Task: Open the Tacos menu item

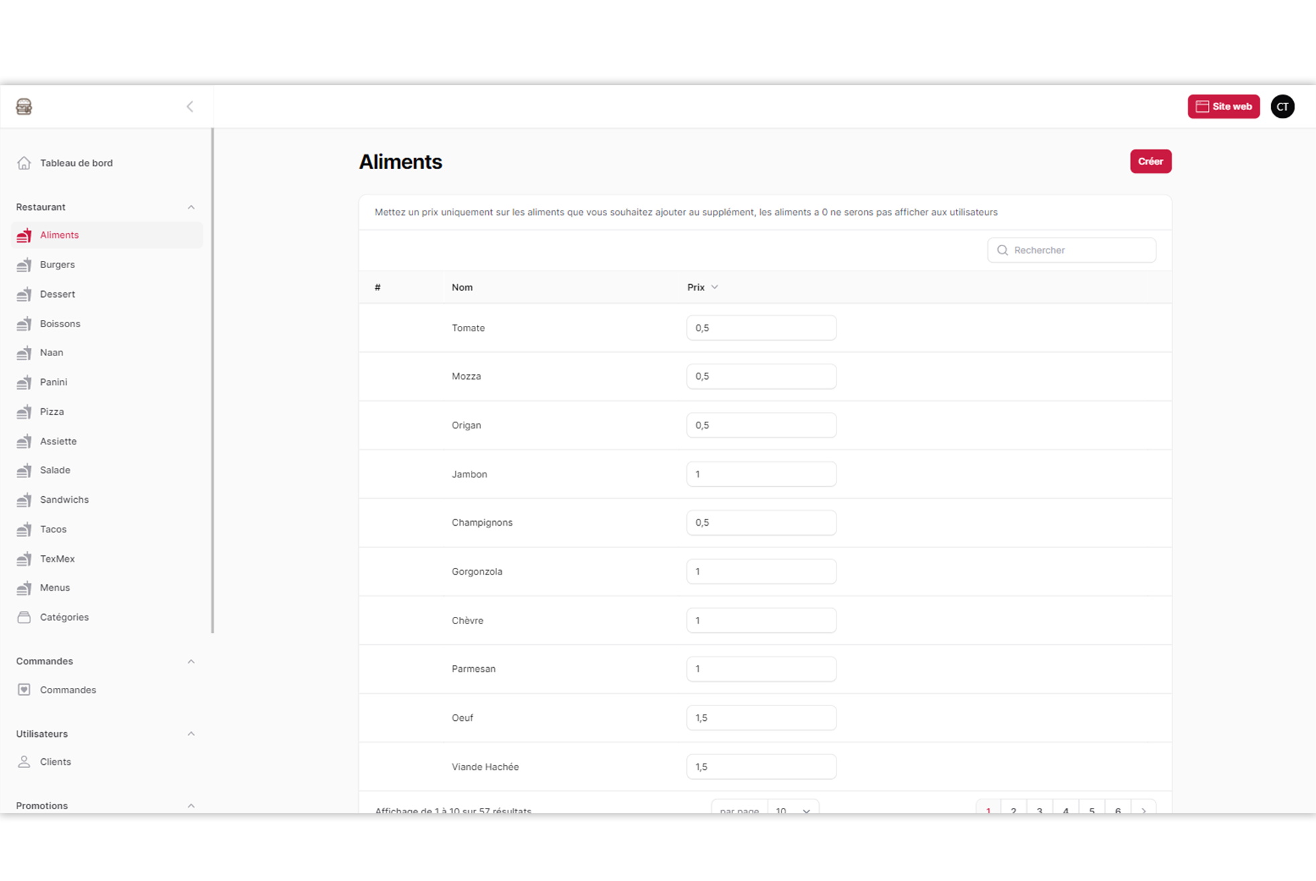Action: 53,530
